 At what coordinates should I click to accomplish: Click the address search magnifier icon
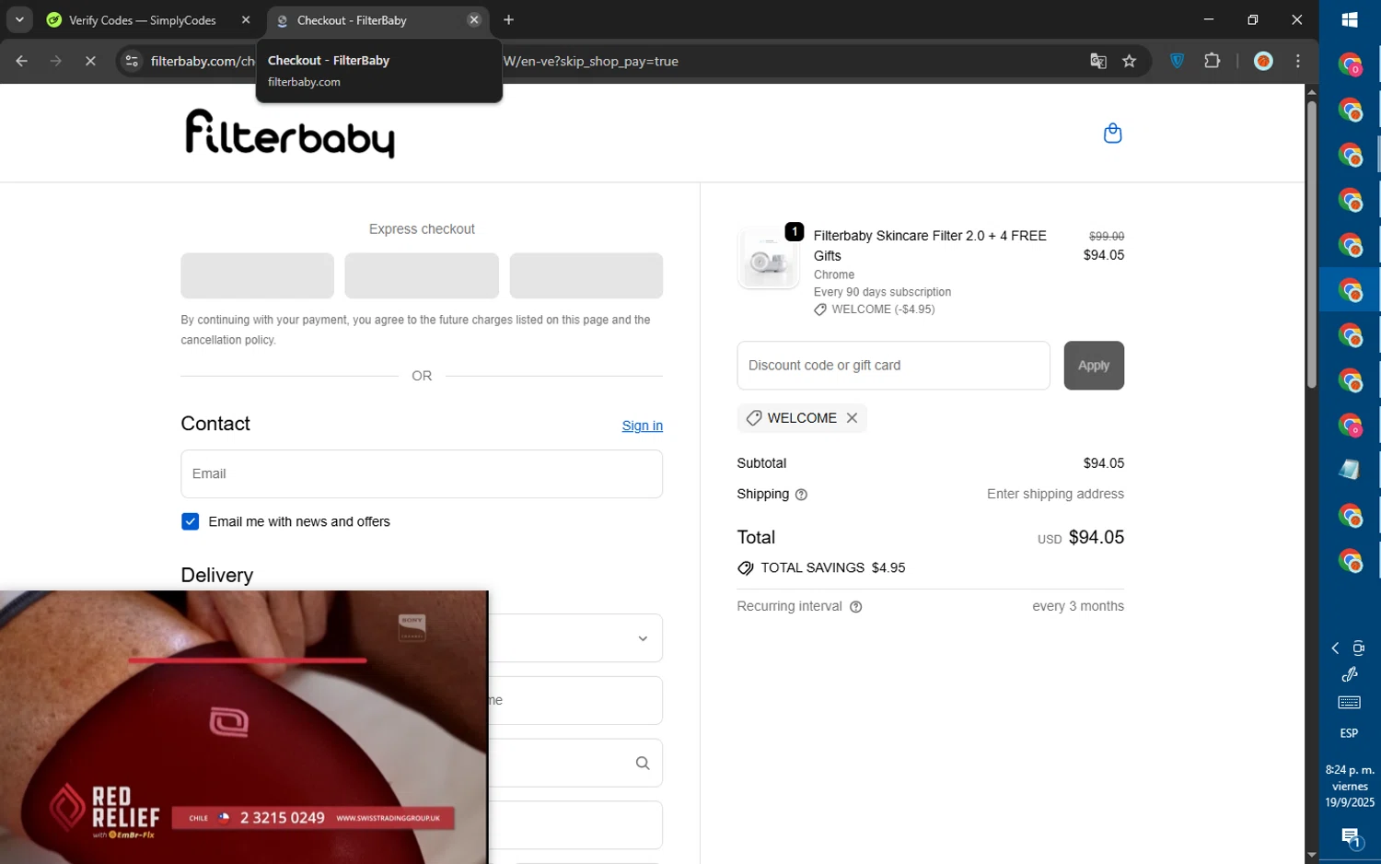coord(643,763)
